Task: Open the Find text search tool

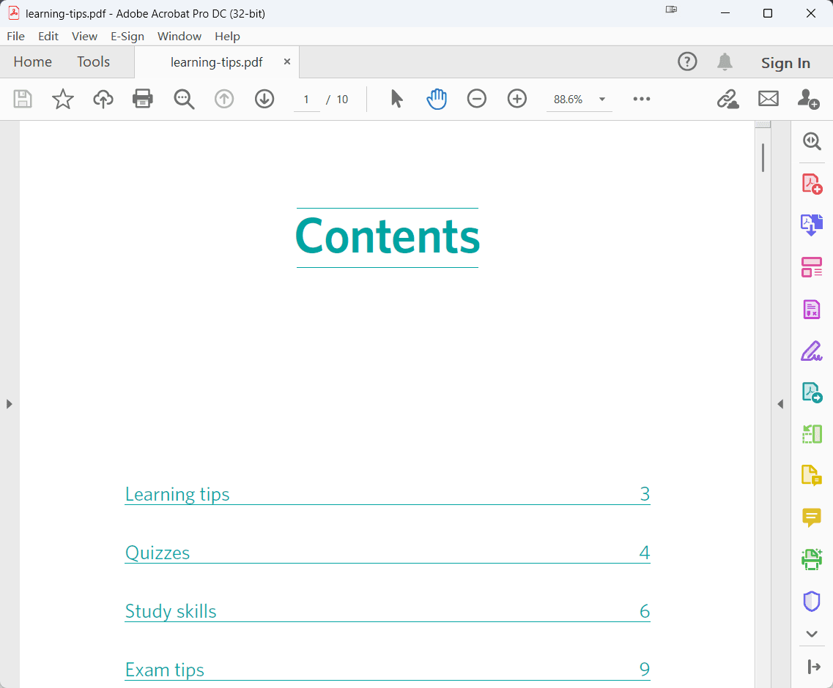Action: (184, 99)
